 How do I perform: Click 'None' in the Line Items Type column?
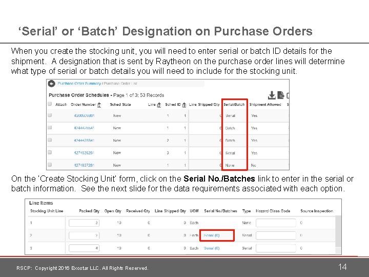[247, 223]
